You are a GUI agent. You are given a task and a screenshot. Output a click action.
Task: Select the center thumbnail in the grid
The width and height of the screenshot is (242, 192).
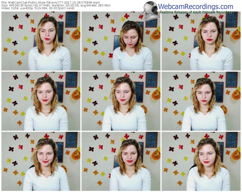click(x=121, y=101)
